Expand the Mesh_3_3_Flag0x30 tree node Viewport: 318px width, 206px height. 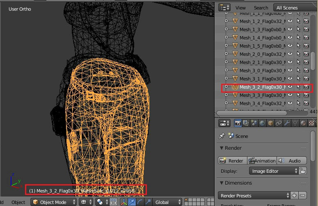pyautogui.click(x=226, y=95)
